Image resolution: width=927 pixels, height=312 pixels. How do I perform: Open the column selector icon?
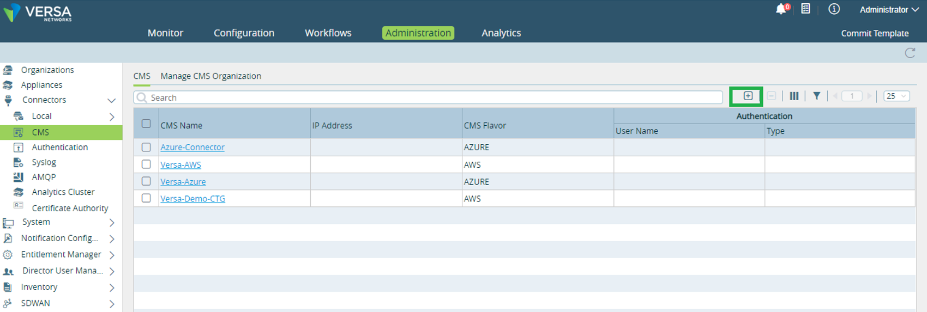(794, 96)
